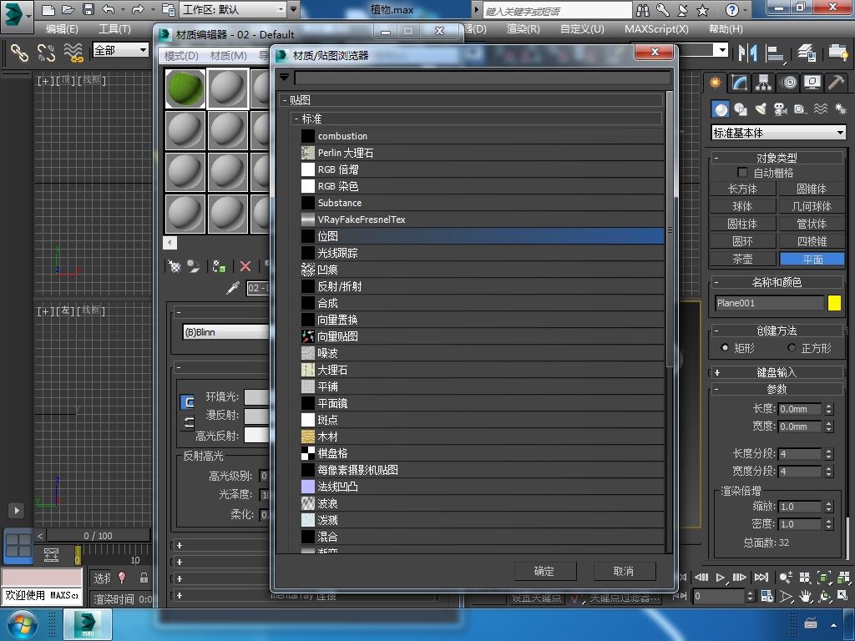Viewport: 855px width, 641px height.
Task: Click the Mirror tool icon
Action: pos(747,53)
